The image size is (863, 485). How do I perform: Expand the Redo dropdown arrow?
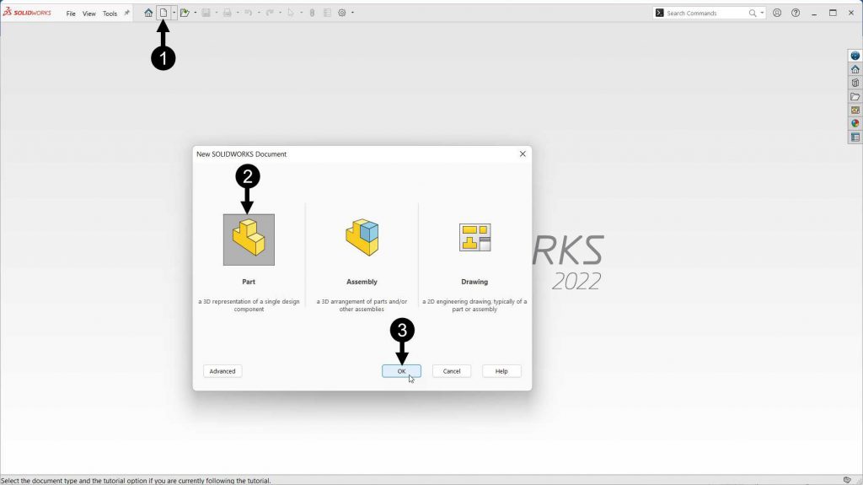pyautogui.click(x=280, y=13)
